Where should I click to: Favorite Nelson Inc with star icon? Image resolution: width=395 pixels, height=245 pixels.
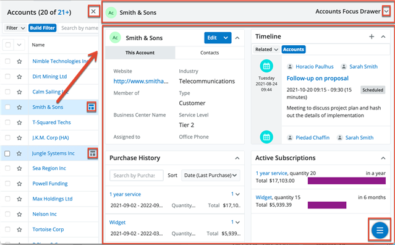coord(19,214)
